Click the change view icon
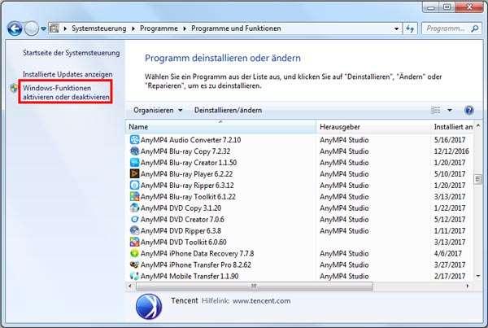 coord(435,110)
